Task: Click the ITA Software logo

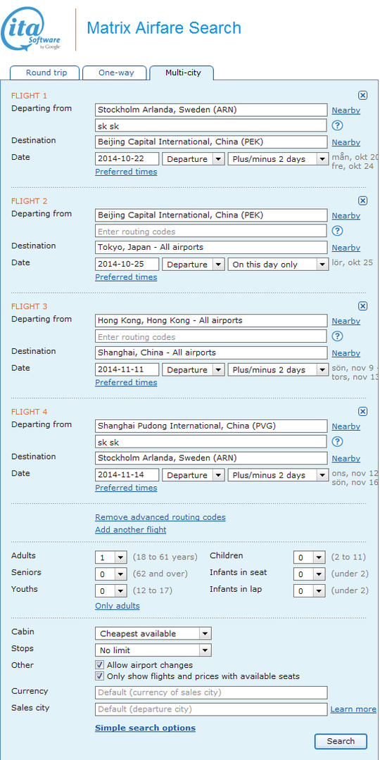Action: (31, 30)
